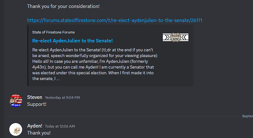The height and width of the screenshot is (138, 253).
Task: Open the forums.stateoffirestone.com re-elect URL link
Action: [114, 20]
